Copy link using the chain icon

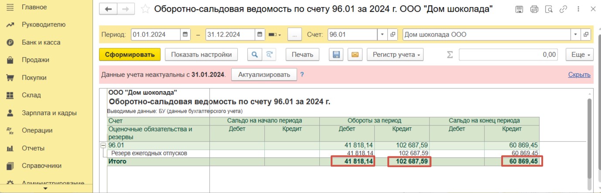(563, 9)
